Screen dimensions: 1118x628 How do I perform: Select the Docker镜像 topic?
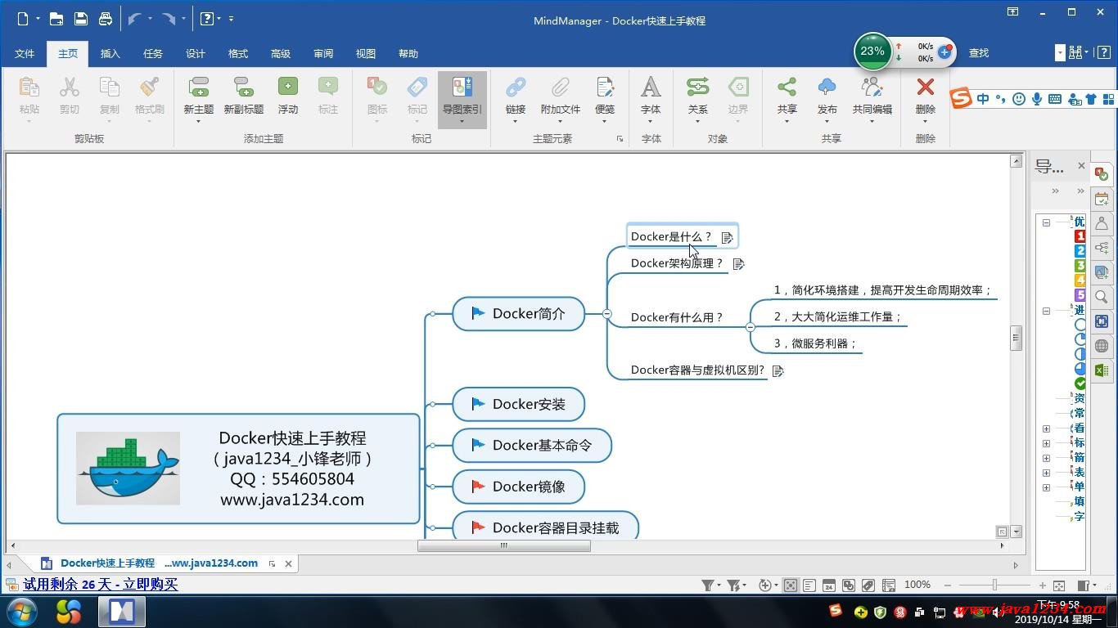point(518,487)
